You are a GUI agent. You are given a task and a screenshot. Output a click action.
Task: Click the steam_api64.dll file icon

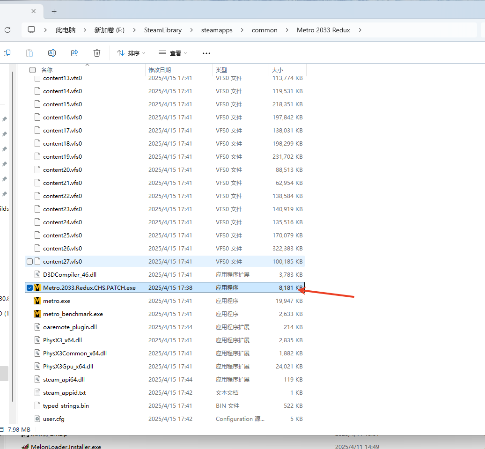pos(37,379)
